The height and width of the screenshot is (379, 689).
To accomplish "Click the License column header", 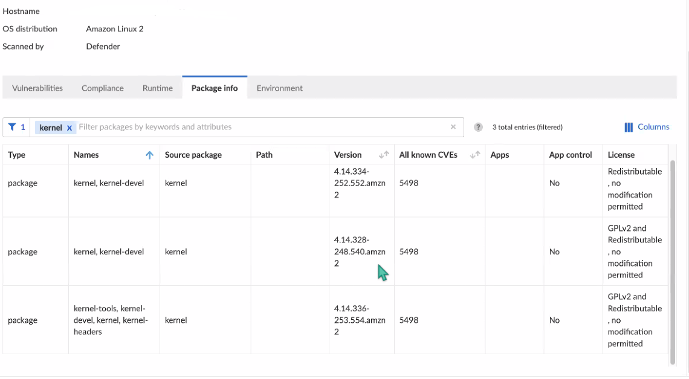I will click(x=621, y=155).
